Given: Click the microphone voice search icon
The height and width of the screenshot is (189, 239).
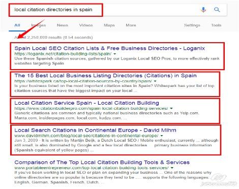Looking at the screenshot, I should [203, 10].
